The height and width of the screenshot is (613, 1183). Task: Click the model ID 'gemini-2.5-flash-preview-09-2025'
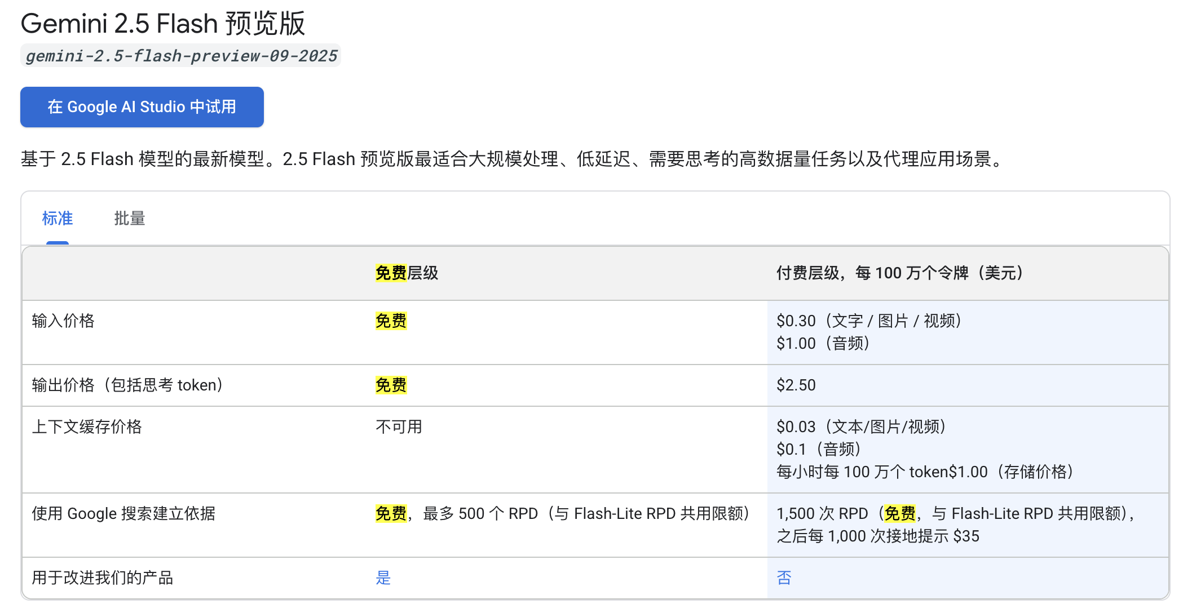pos(181,56)
